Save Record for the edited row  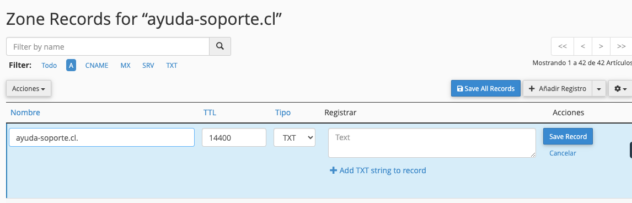click(x=568, y=137)
